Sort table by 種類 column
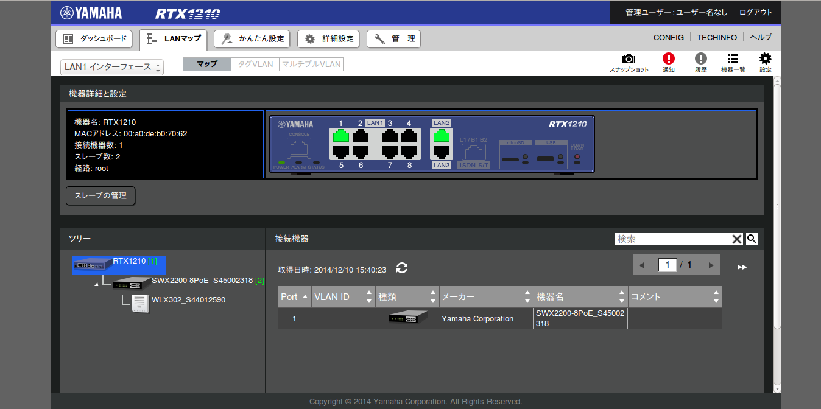The width and height of the screenshot is (821, 409). pos(407,297)
